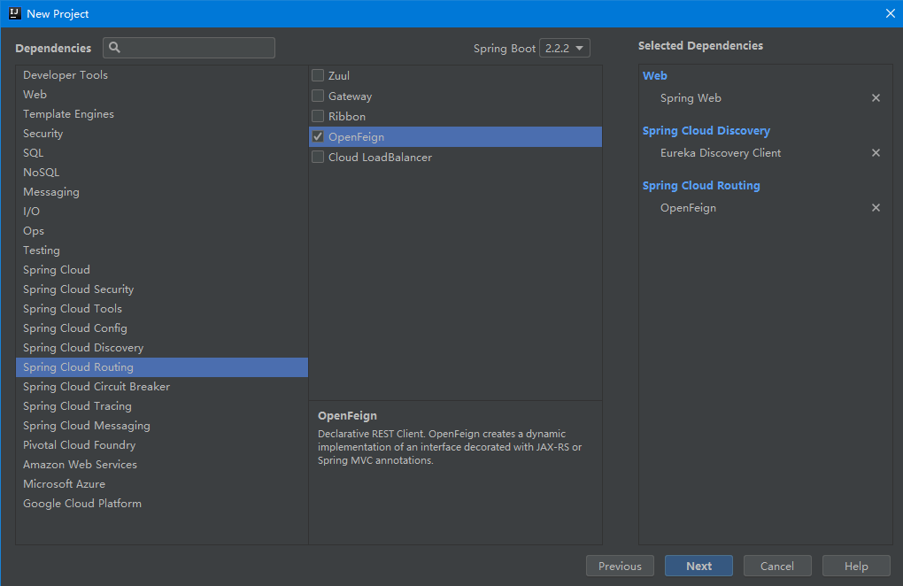Select Eureka Discovery Client entry
Screen dimensions: 903x586
[x=721, y=152]
